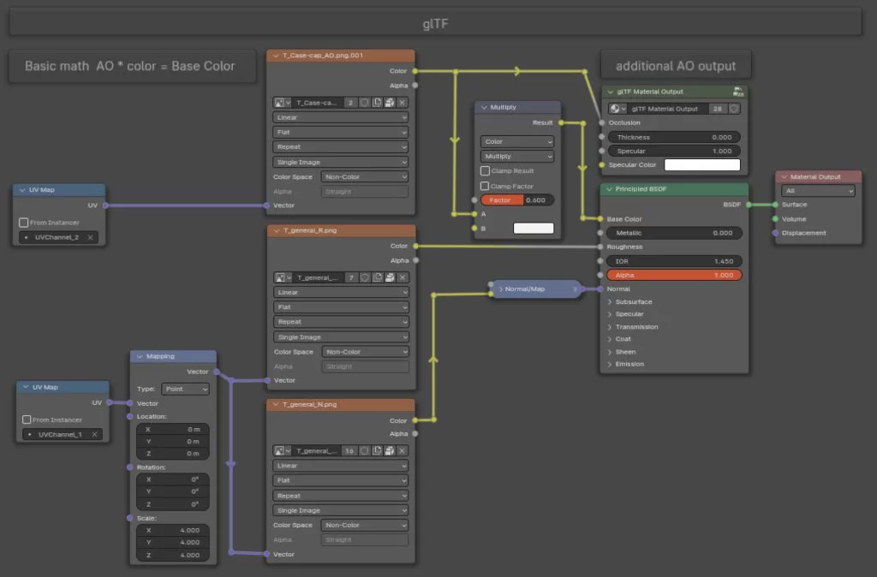Enable Clamp Result checkbox in Multiply node
Screen dimensions: 877x577
click(485, 171)
